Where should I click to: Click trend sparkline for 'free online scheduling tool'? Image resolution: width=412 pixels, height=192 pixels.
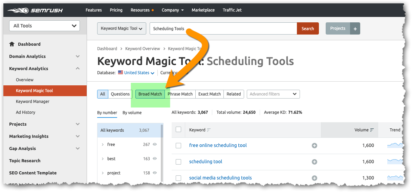(395, 145)
